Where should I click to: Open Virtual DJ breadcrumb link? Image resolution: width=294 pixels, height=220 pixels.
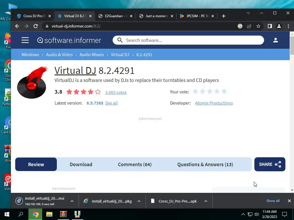[120, 55]
